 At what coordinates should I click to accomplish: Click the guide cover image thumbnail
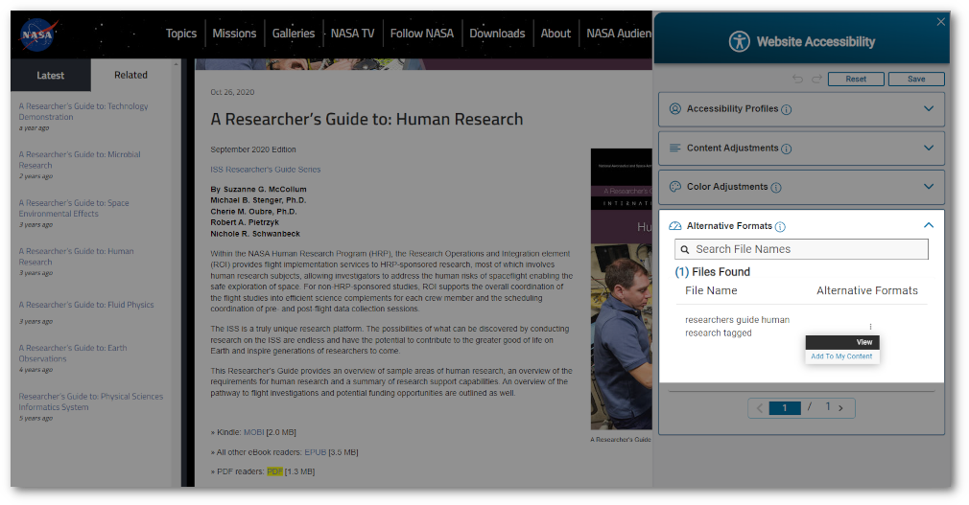click(x=621, y=289)
